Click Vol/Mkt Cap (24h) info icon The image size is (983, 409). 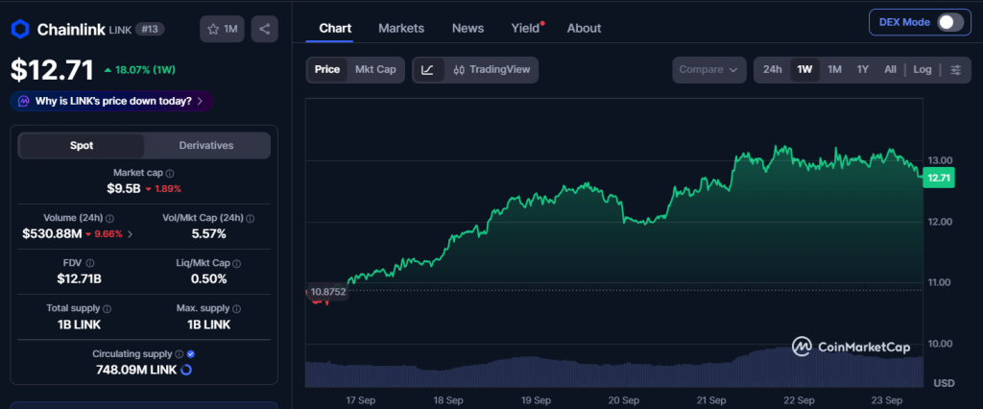[x=251, y=218]
